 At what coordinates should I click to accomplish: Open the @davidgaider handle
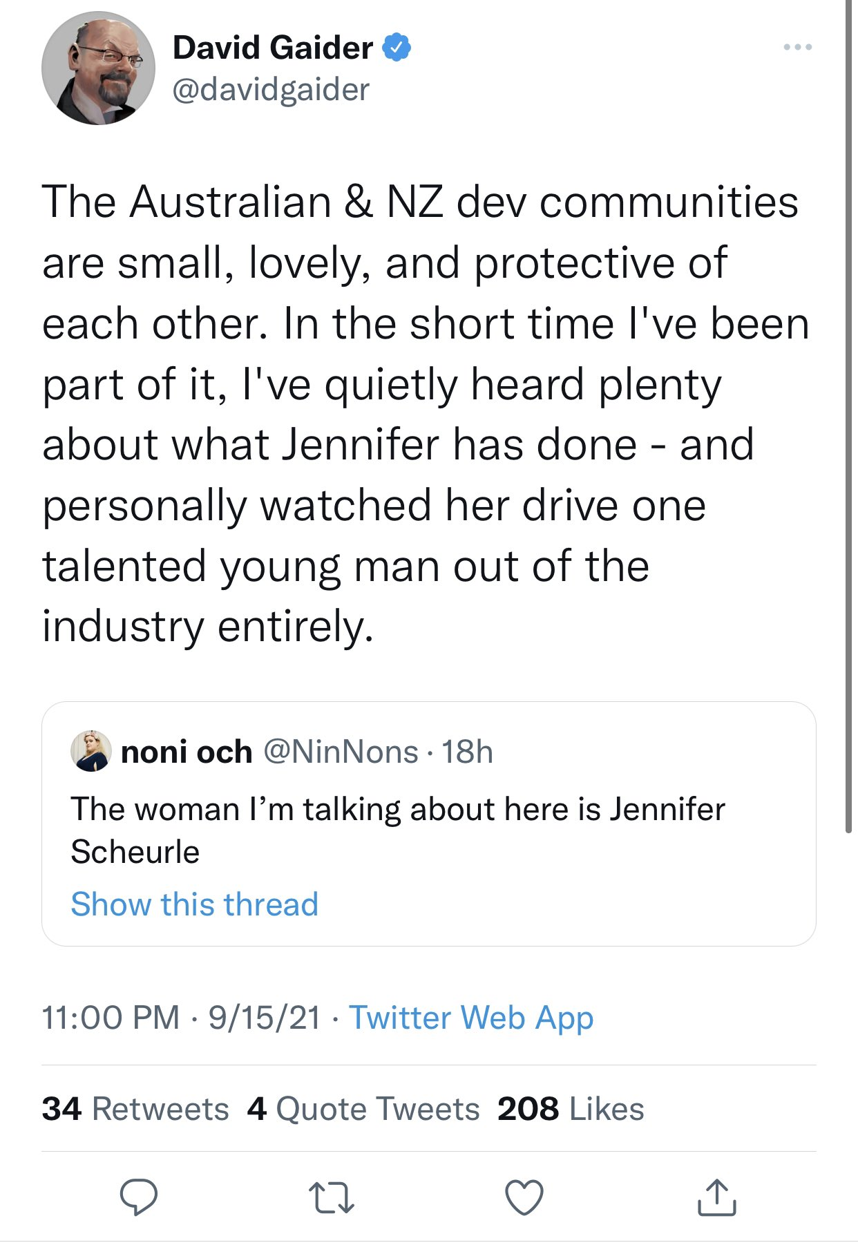(271, 90)
